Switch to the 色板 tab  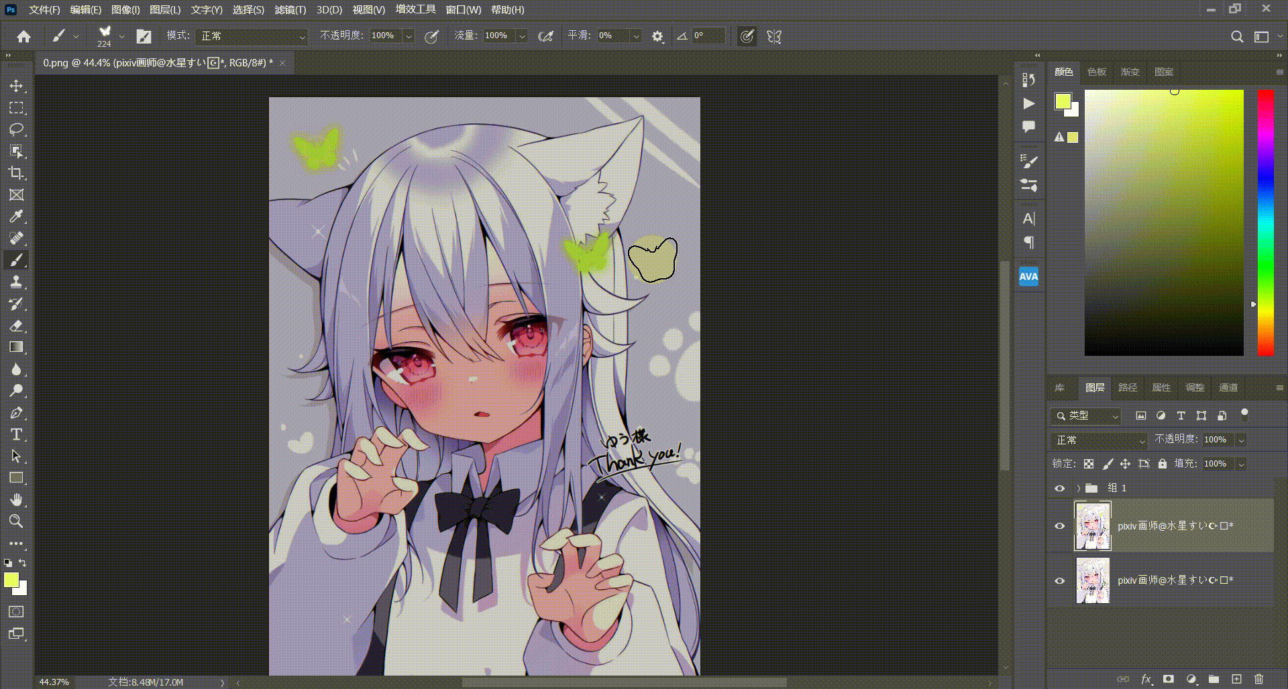pos(1097,72)
